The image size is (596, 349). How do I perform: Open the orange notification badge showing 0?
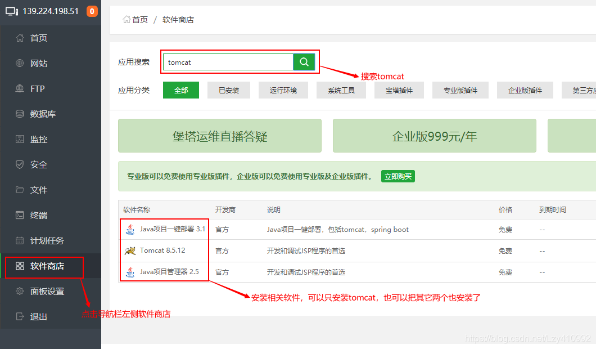92,11
